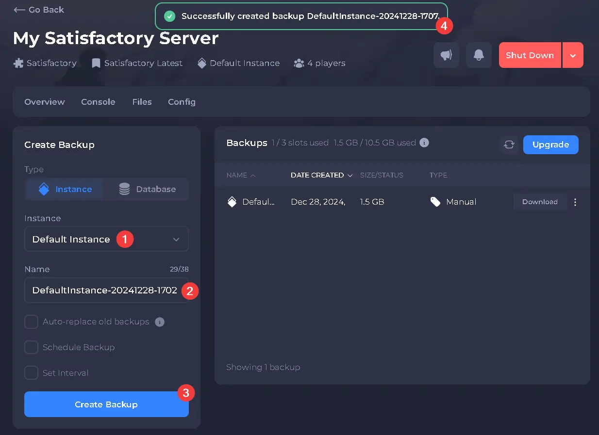Open the Files tab
Viewport: 599px width, 435px height.
click(x=142, y=102)
